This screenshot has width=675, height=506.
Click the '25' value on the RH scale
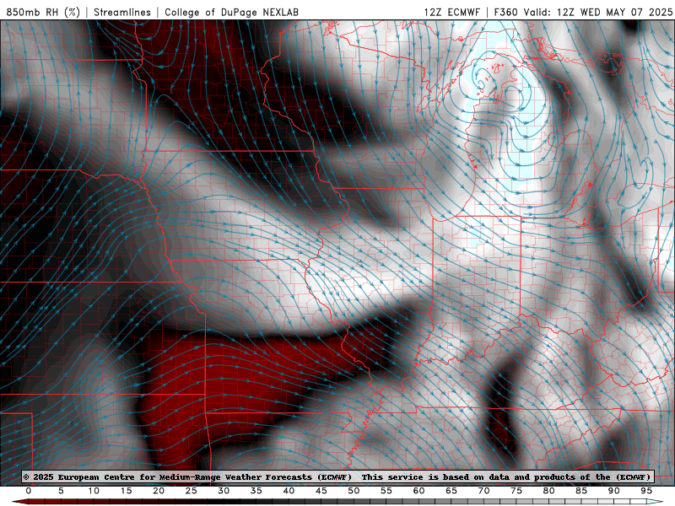192,491
